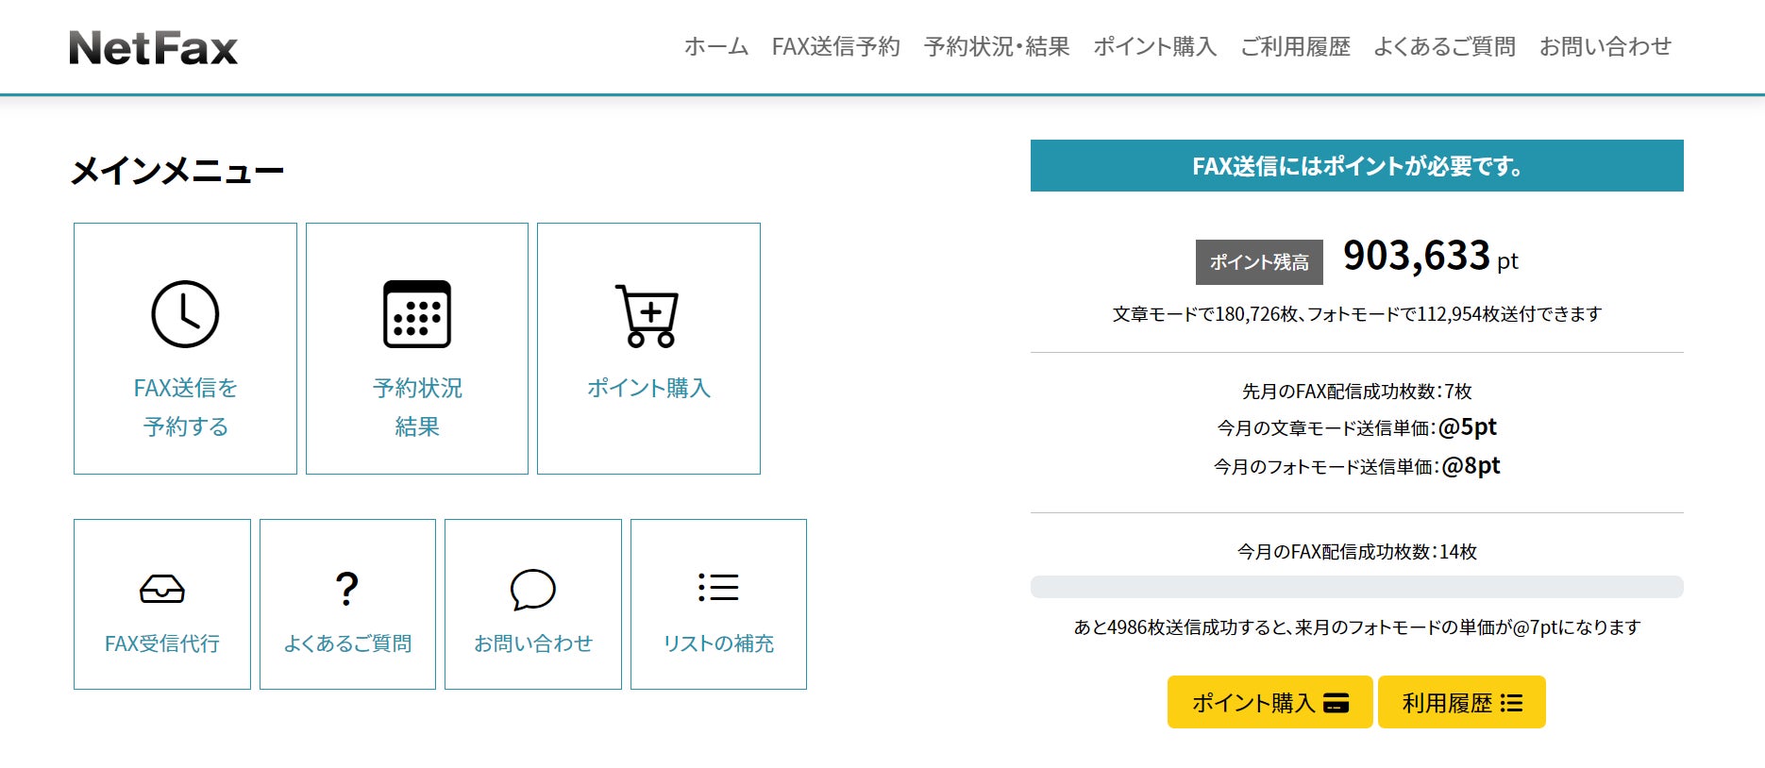1765x768 pixels.
Task: Open FAX送信予約 in the navigation bar
Action: (835, 46)
